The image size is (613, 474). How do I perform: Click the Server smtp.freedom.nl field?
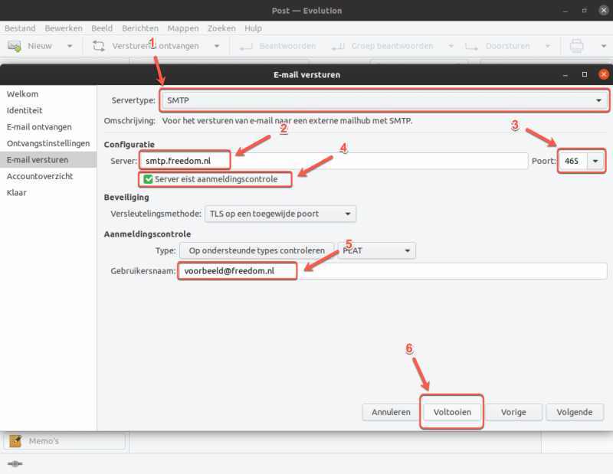click(x=334, y=161)
